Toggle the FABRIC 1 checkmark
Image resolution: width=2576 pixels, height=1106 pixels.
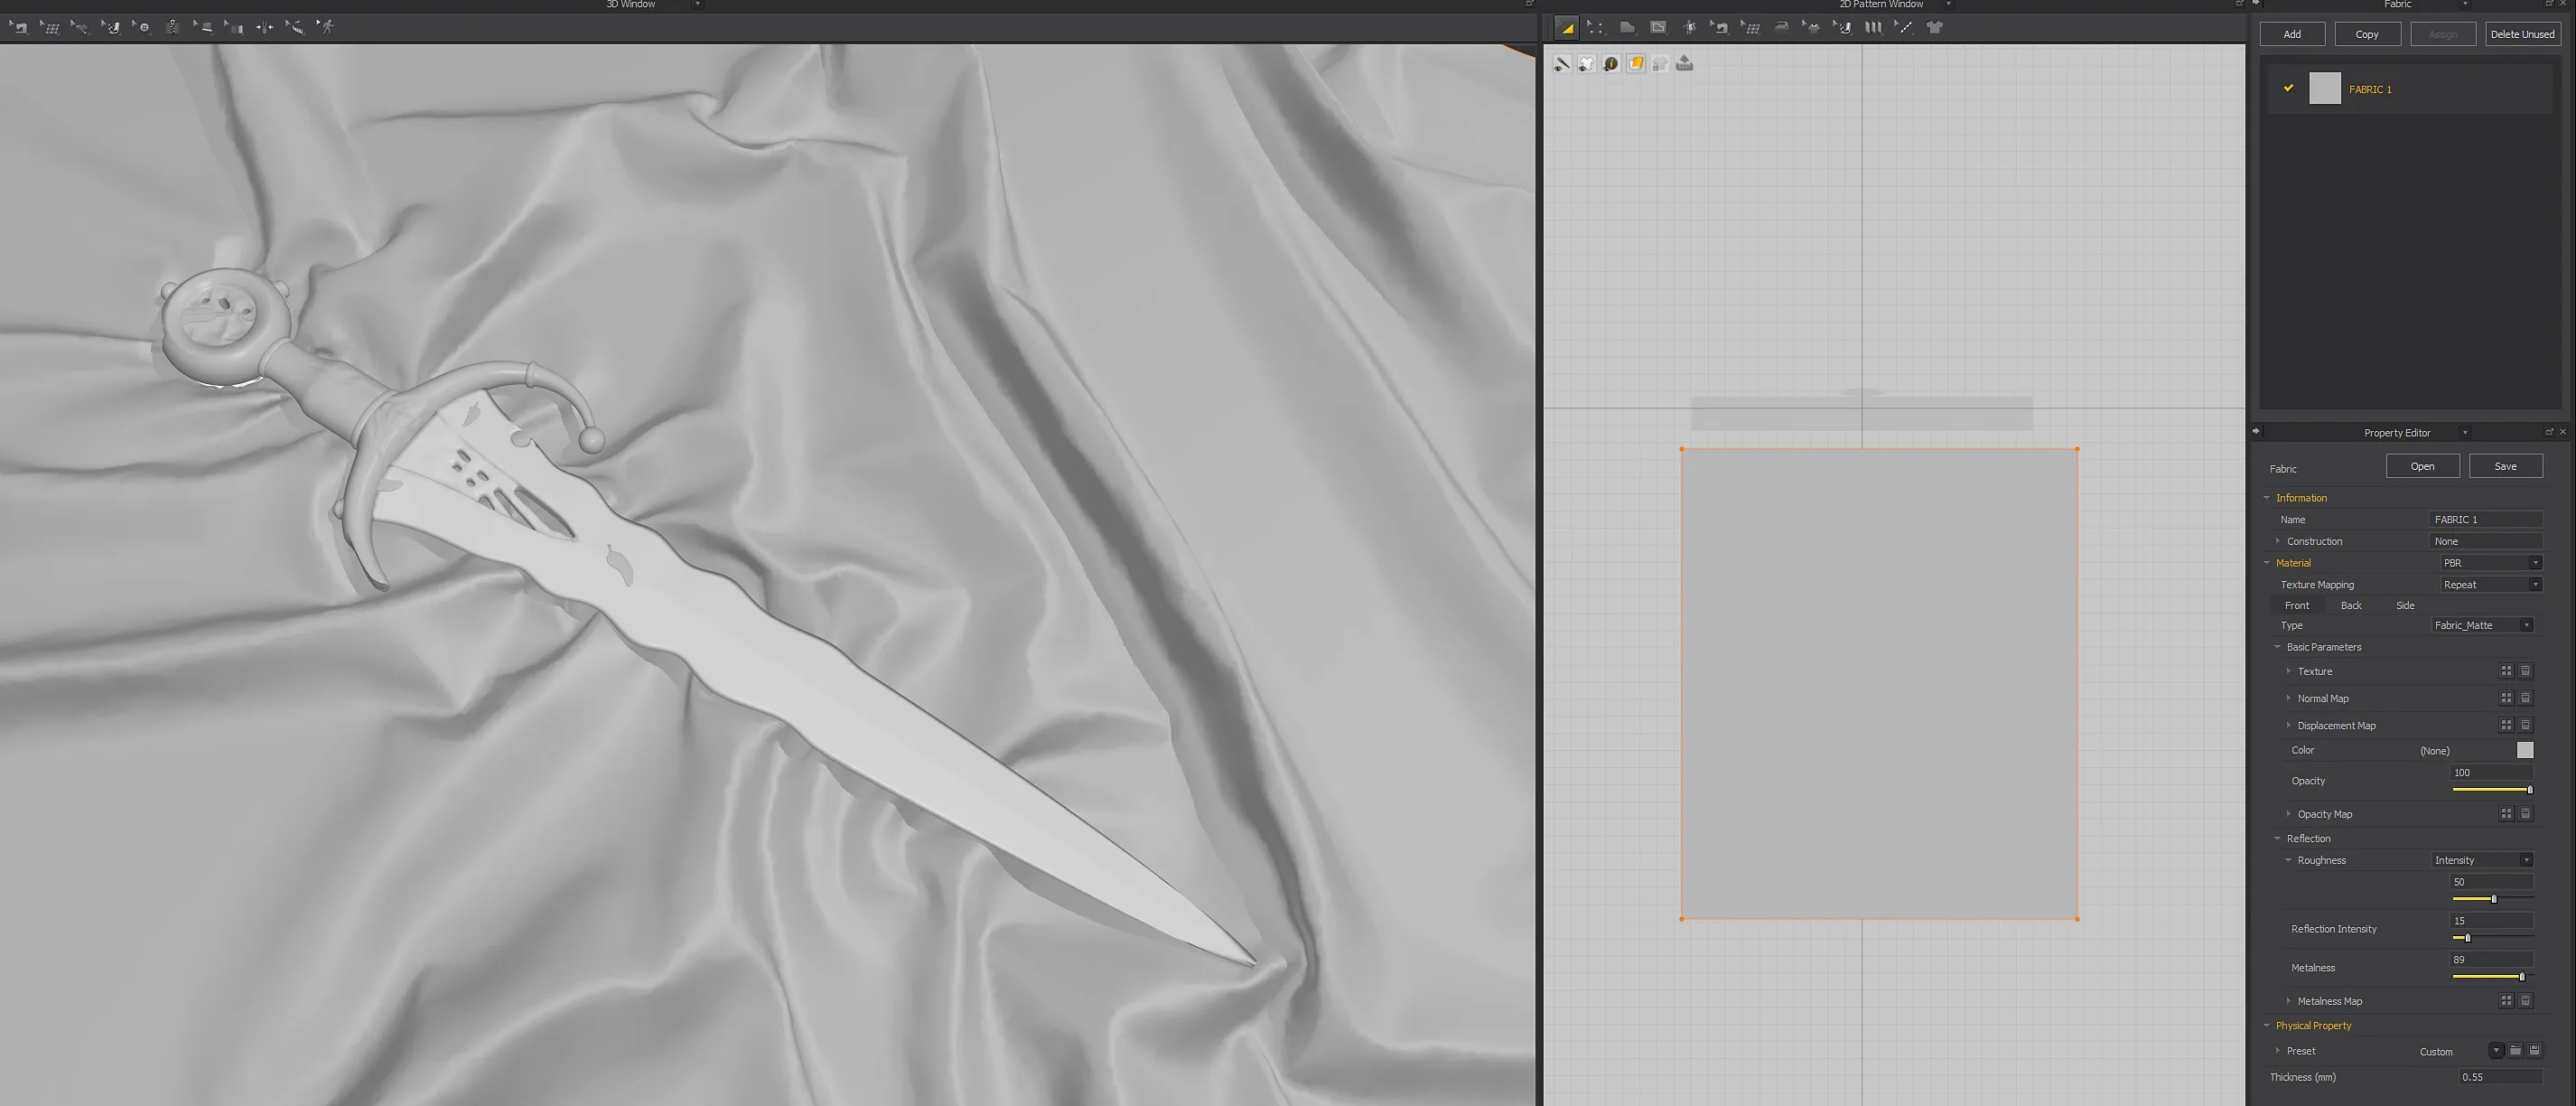tap(2288, 88)
